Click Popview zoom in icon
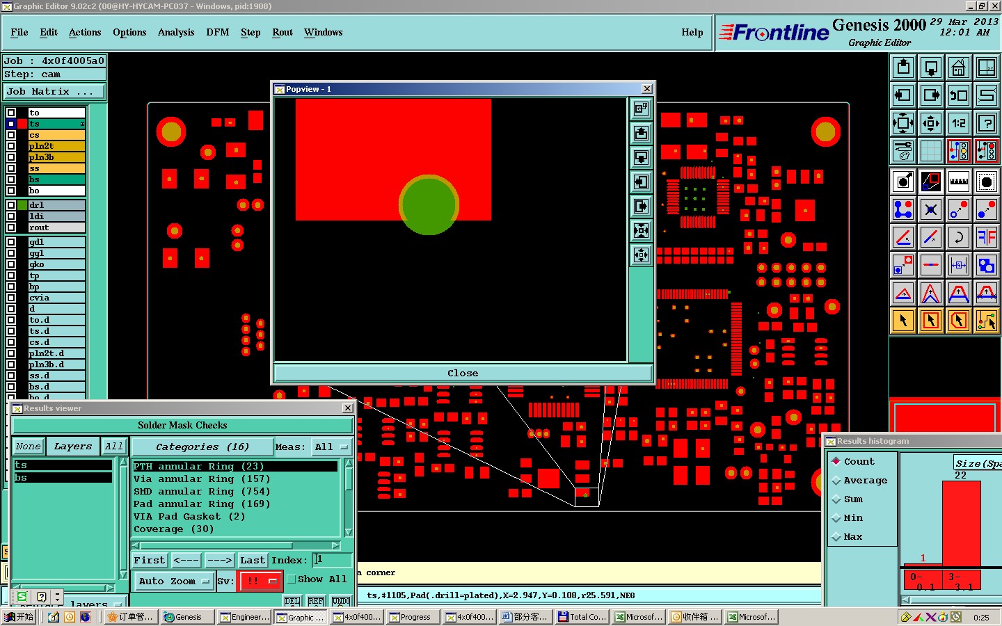 (641, 230)
